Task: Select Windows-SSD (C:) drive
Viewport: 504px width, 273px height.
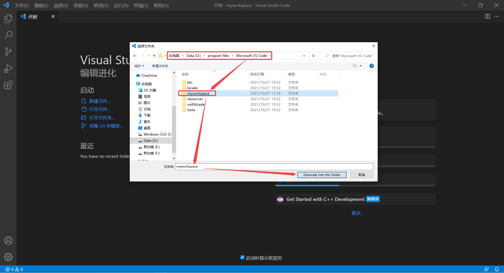Action: pos(155,134)
